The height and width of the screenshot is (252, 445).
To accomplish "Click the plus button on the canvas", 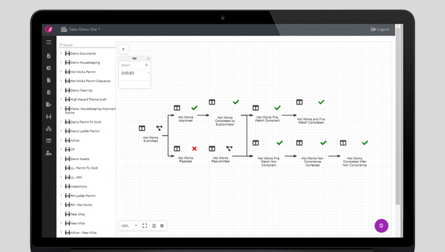I will [x=123, y=49].
